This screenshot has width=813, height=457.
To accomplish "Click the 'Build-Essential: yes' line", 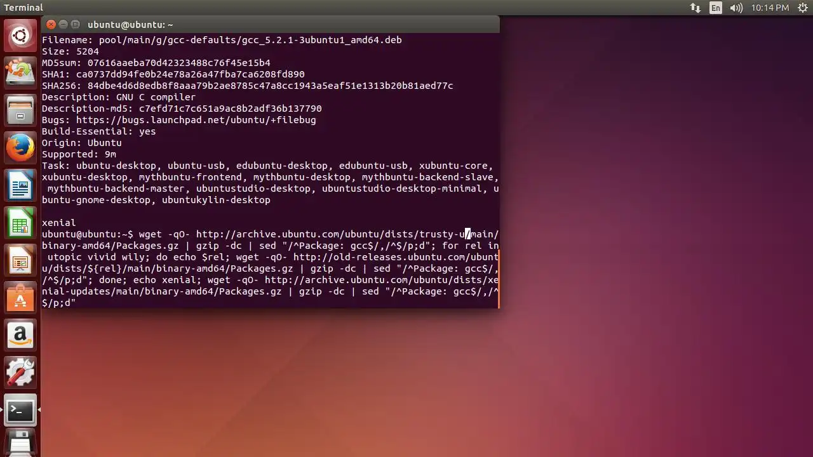I will [98, 131].
